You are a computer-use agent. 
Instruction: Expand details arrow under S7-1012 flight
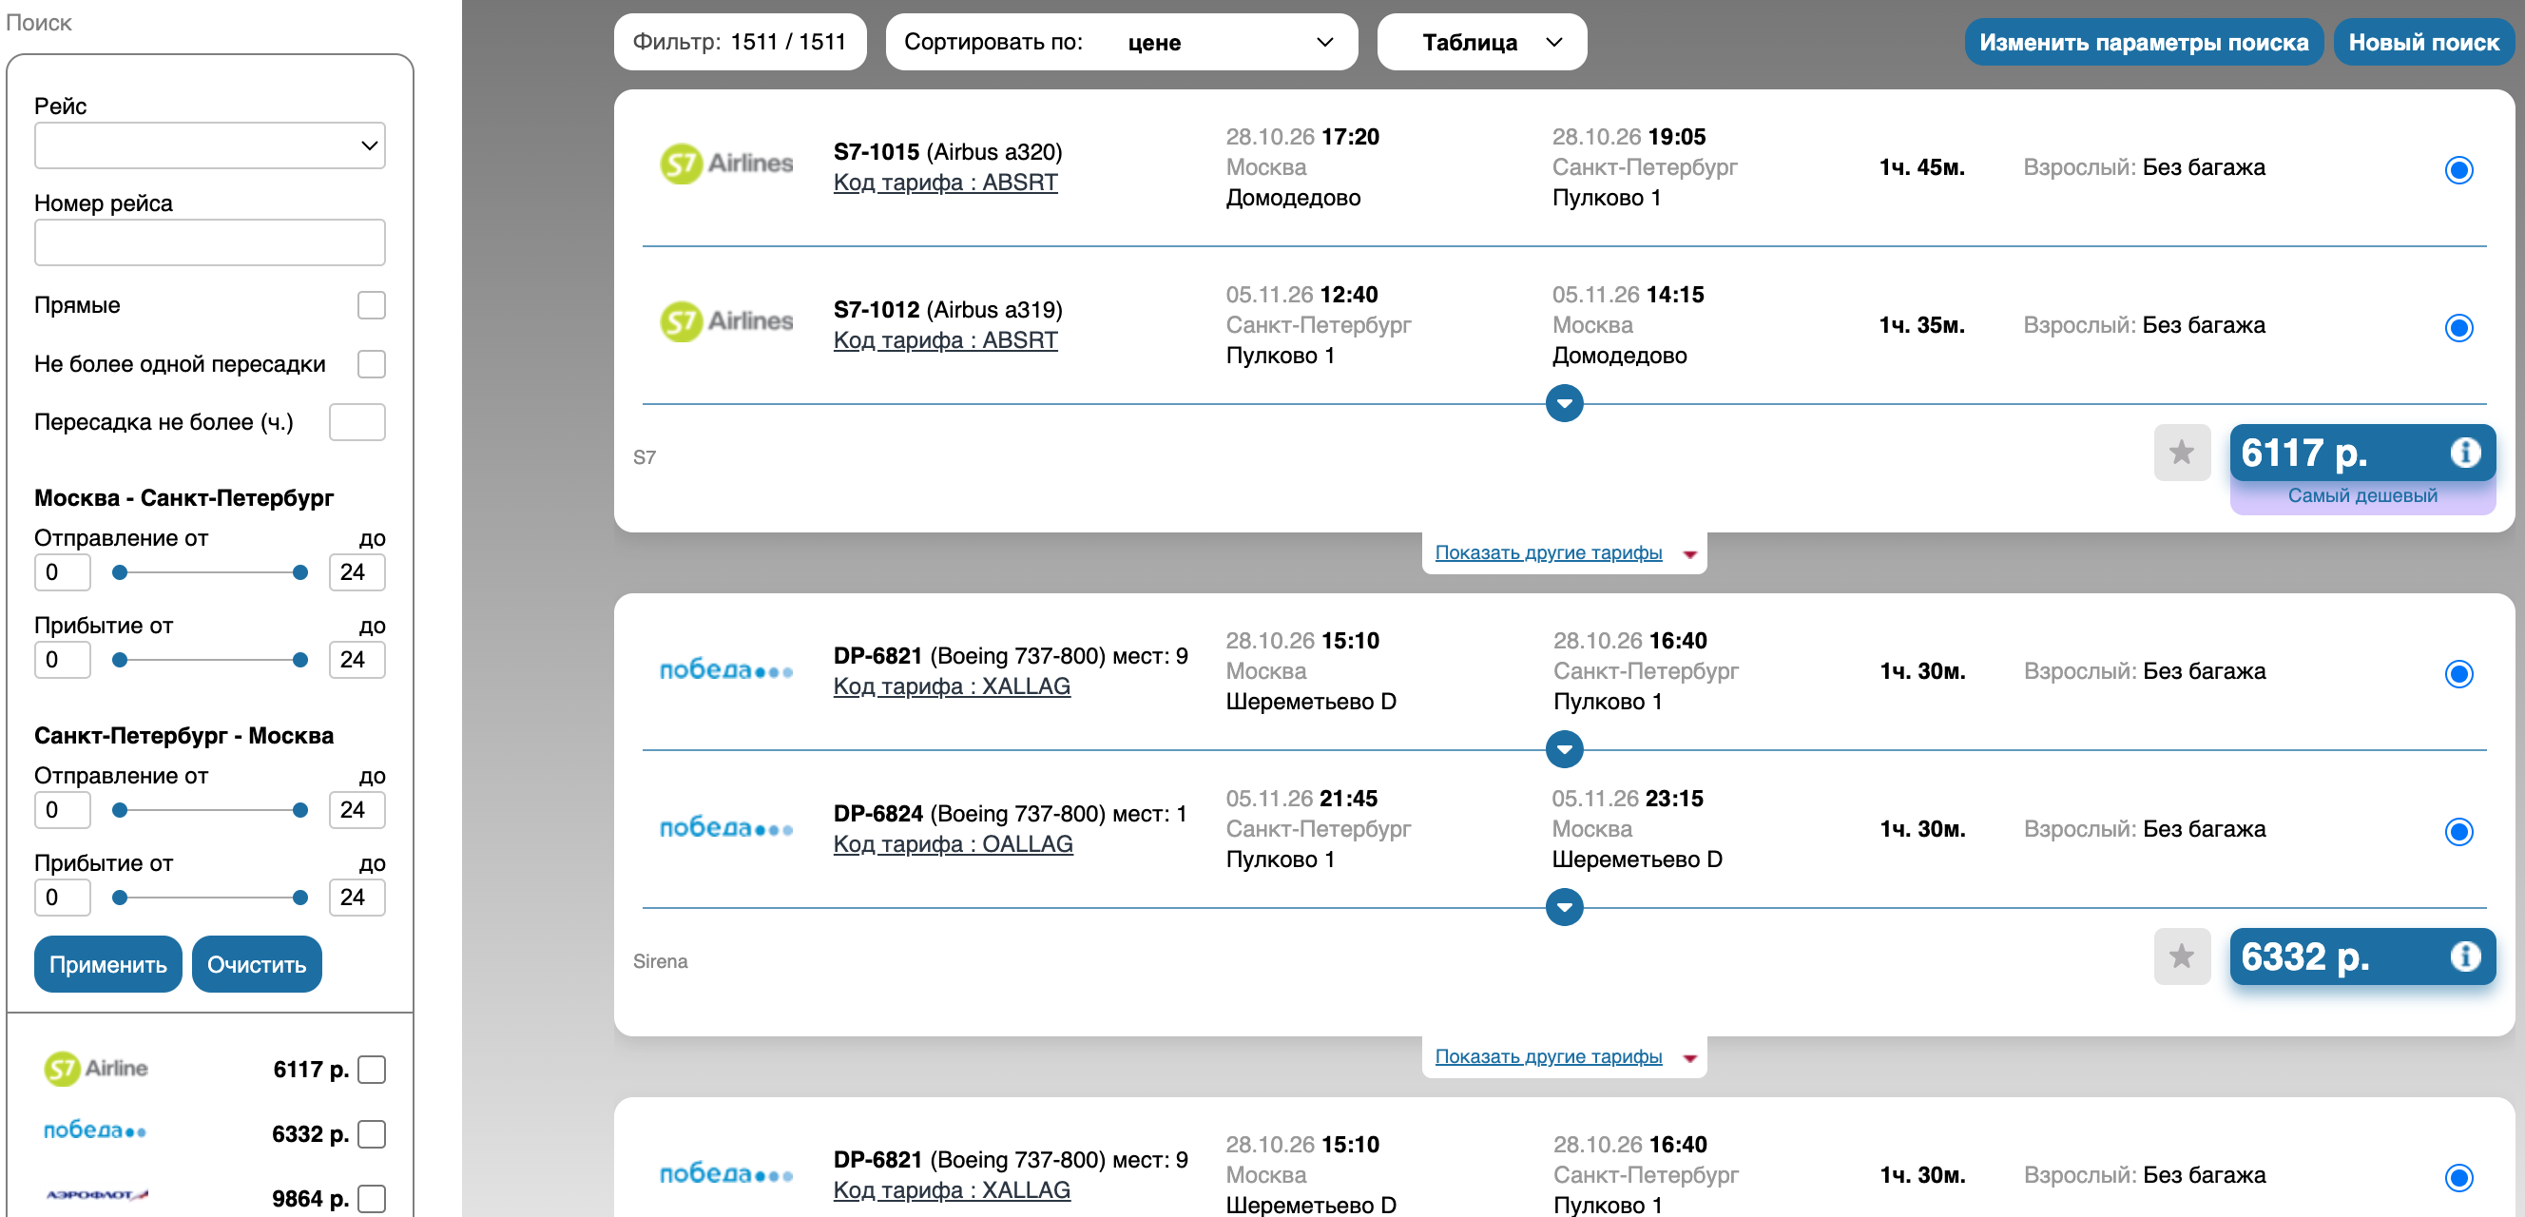point(1565,403)
